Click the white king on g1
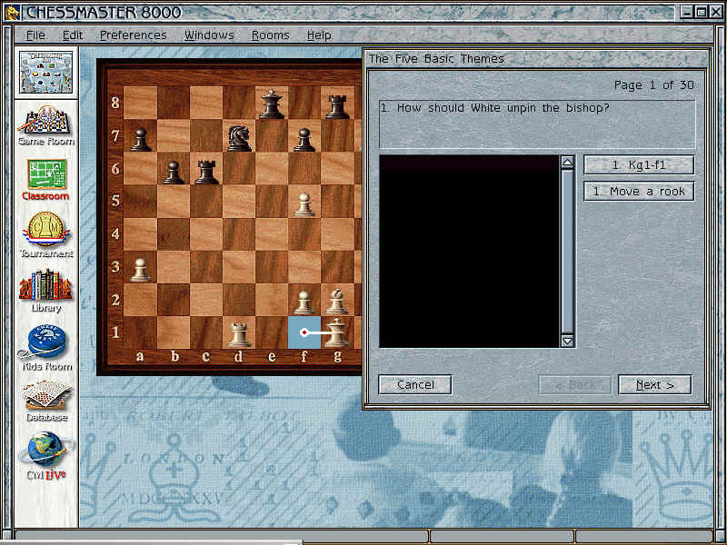 pos(337,332)
